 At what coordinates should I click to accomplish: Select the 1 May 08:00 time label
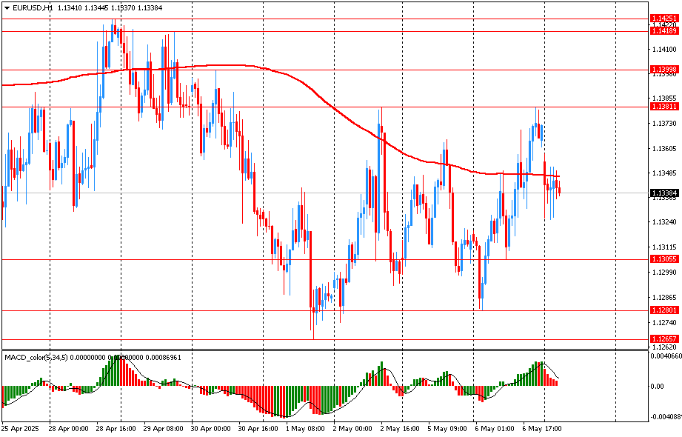[x=305, y=429]
